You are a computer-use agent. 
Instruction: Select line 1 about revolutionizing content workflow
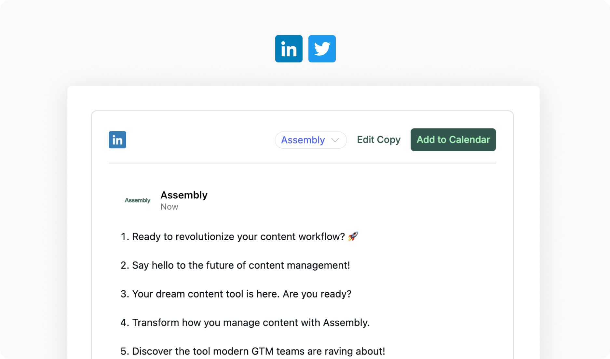[239, 237]
